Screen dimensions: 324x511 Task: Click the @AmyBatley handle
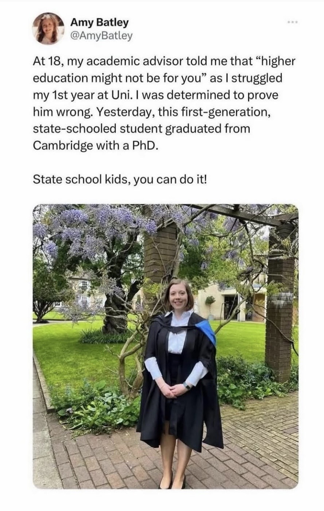point(101,36)
